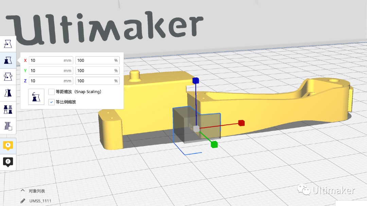The width and height of the screenshot is (367, 206).
Task: Click the X size mm field
Action: [x=51, y=60]
